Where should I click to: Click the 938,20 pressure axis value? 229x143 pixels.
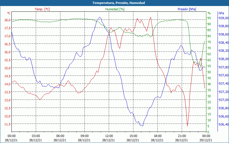[x=224, y=51]
